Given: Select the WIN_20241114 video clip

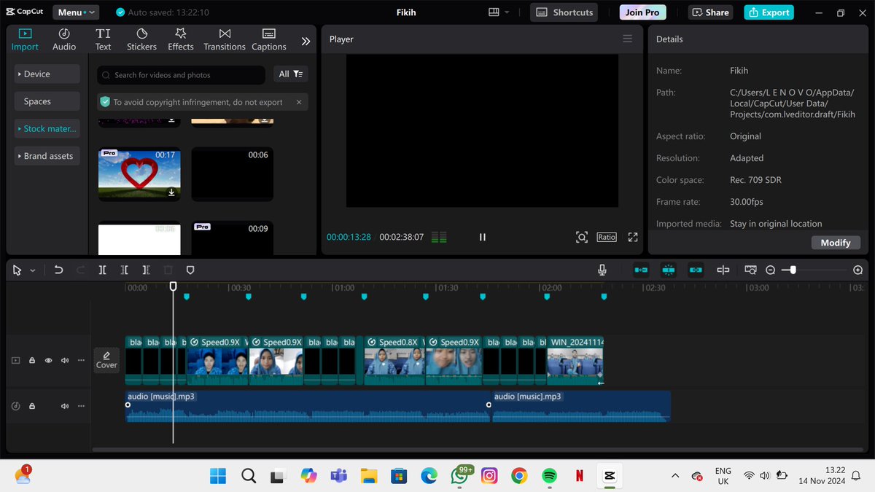Looking at the screenshot, I should 575,360.
